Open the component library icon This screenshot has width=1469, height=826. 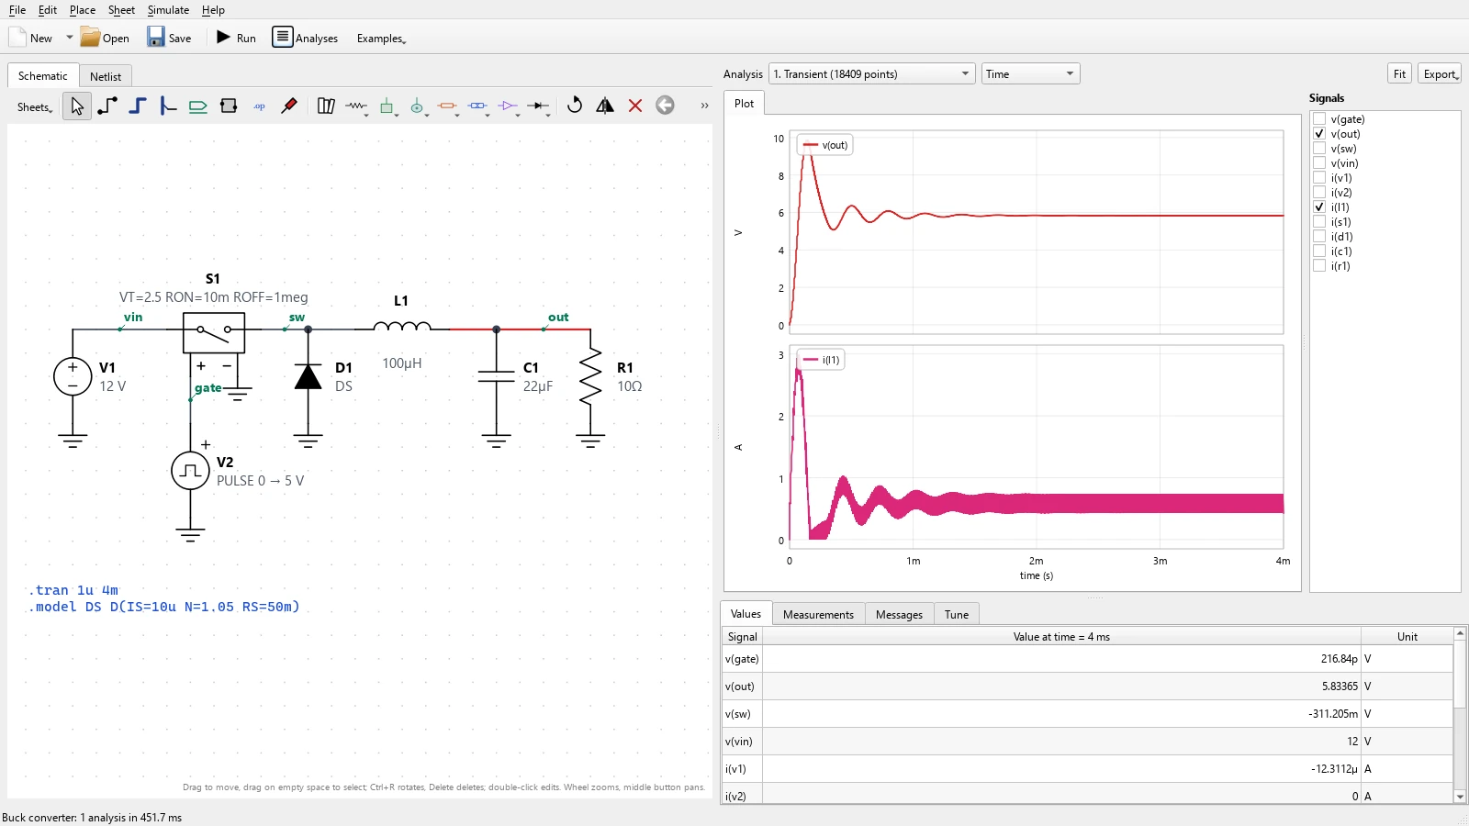326,106
